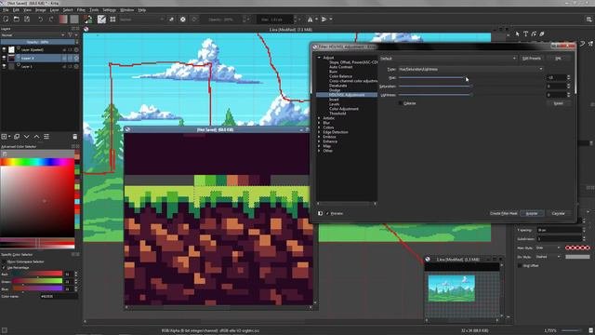Select the Desaturate filter
595x335 pixels.
[337, 86]
